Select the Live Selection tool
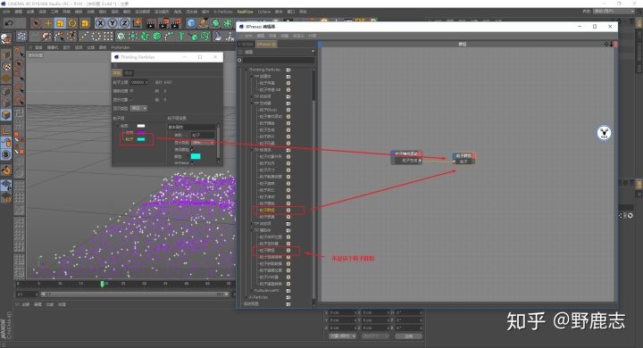643x348 pixels. point(36,23)
